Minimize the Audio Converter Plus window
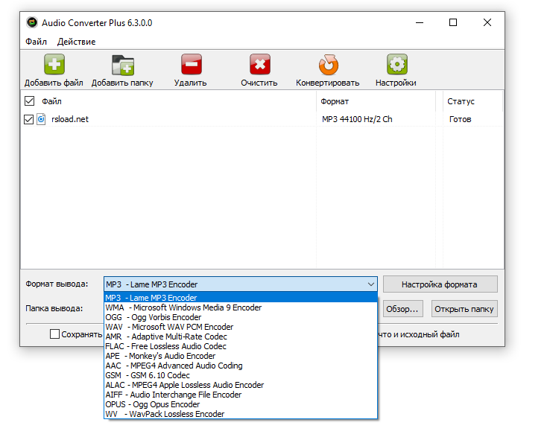547x440 pixels. point(420,22)
